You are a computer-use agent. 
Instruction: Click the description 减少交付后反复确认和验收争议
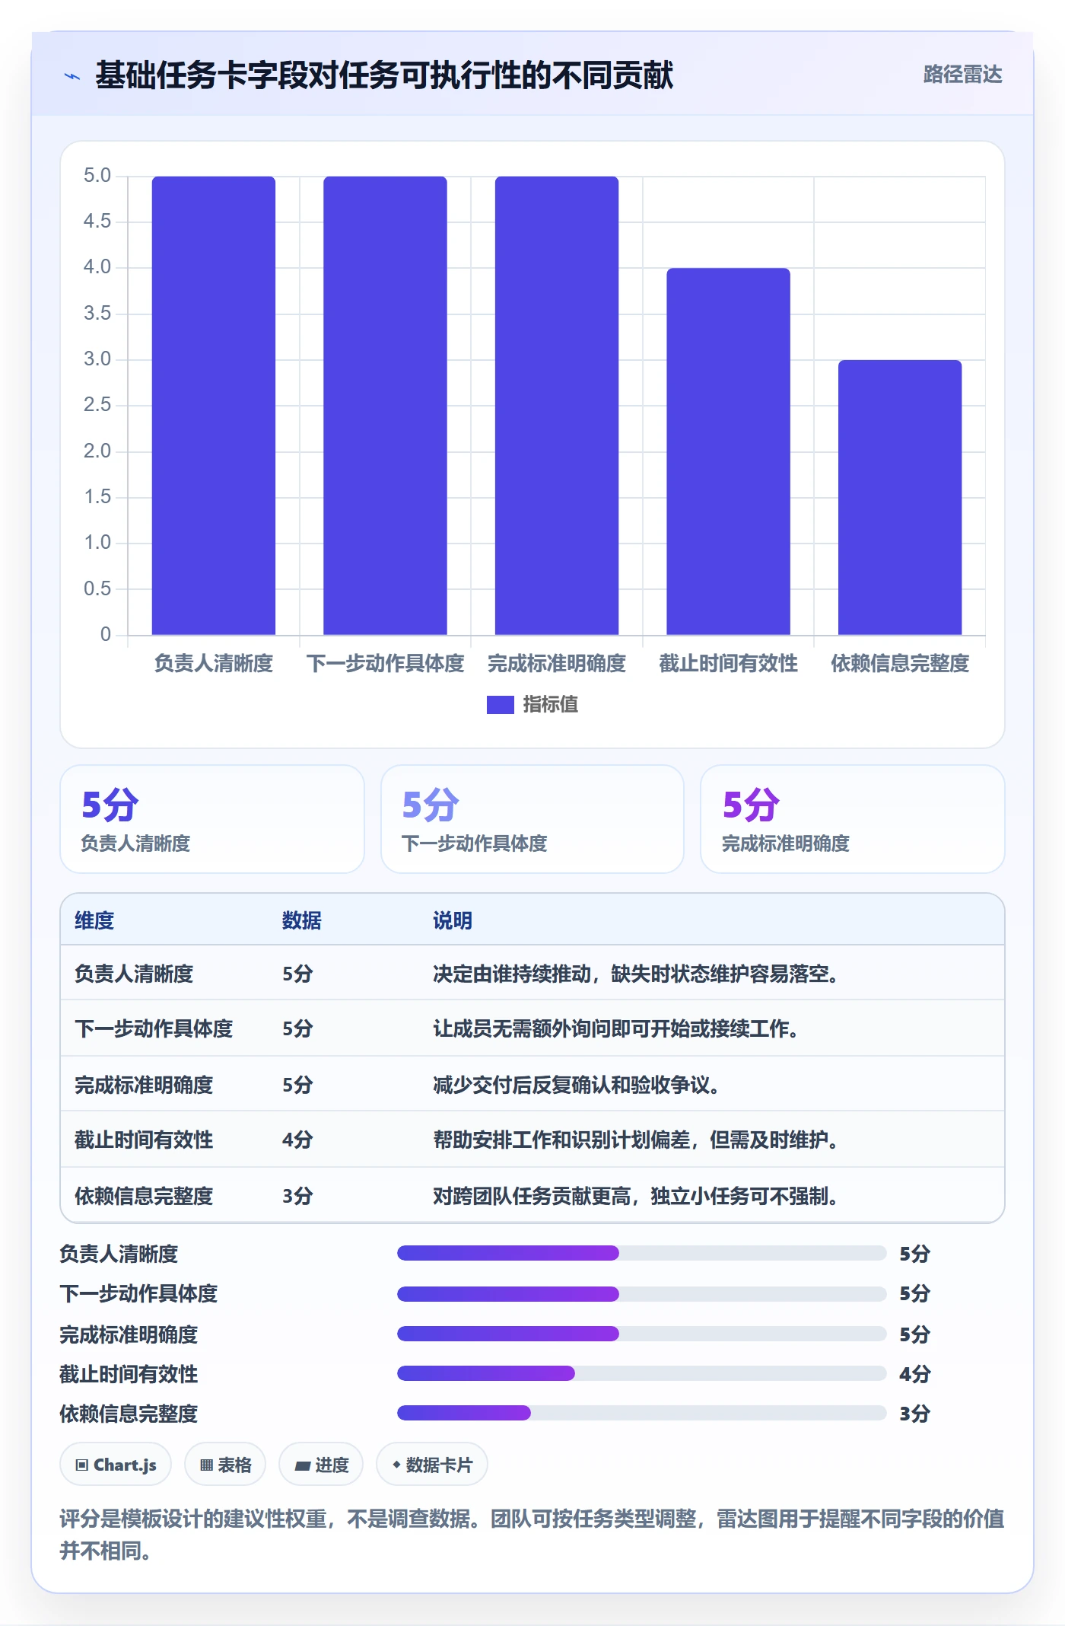(x=577, y=1086)
